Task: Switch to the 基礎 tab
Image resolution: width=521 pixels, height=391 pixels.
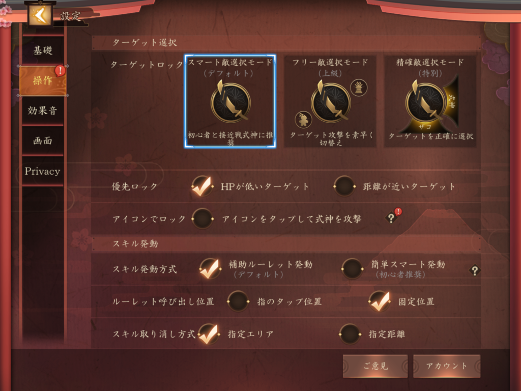Action: (43, 50)
